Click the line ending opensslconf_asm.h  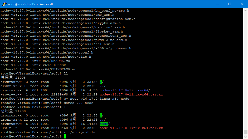(66, 36)
